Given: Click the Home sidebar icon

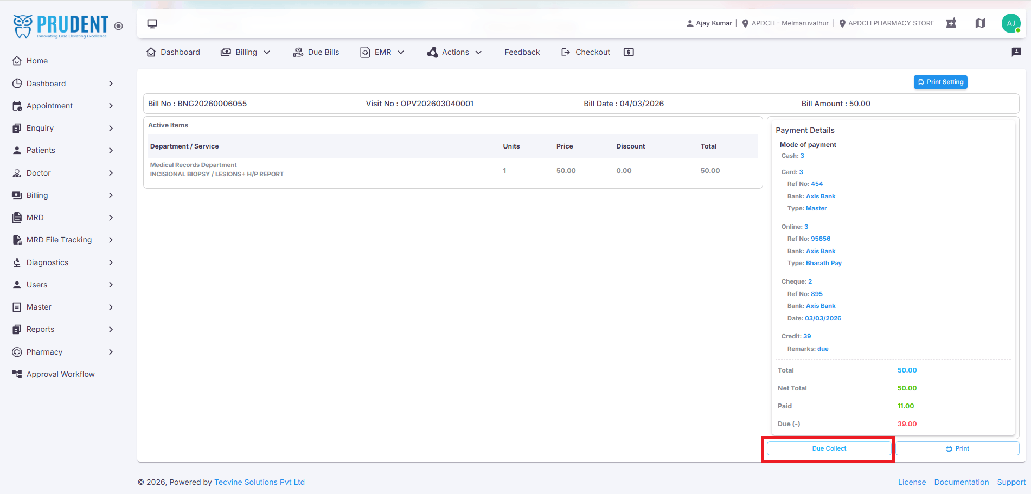Looking at the screenshot, I should tap(17, 61).
